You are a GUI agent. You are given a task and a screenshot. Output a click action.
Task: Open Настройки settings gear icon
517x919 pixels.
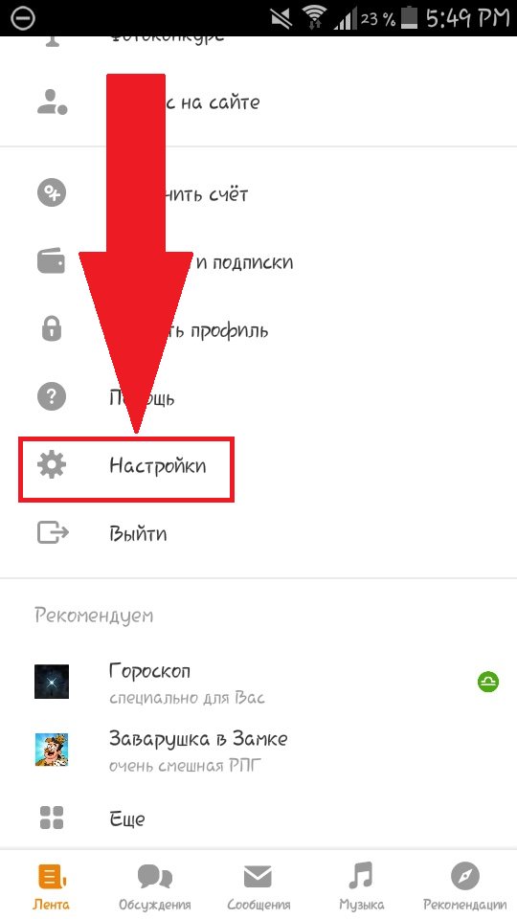pos(52,466)
